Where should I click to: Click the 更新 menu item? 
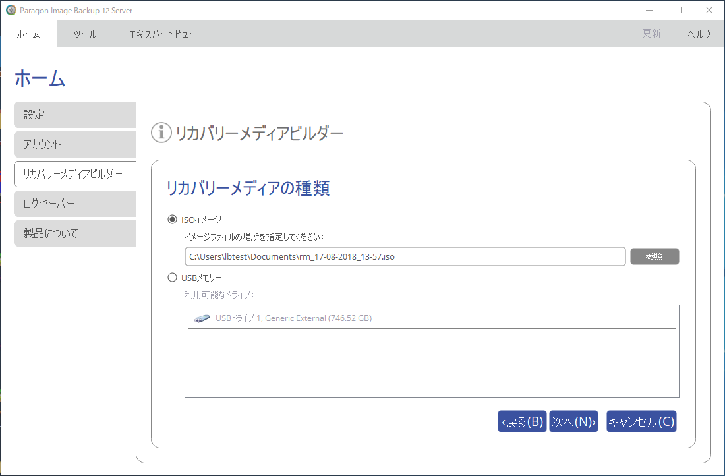[651, 34]
